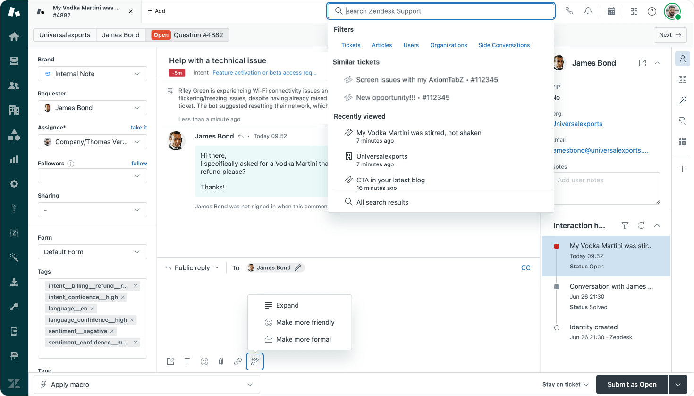
Task: Click in Add user notes field
Action: pos(607,189)
